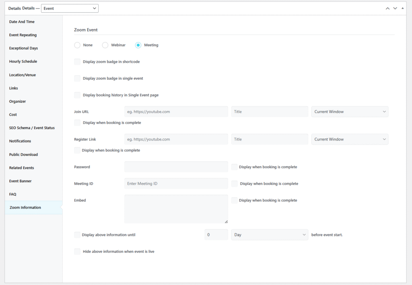Click the collapse panel arrow icon
This screenshot has width=412, height=285.
tap(403, 8)
